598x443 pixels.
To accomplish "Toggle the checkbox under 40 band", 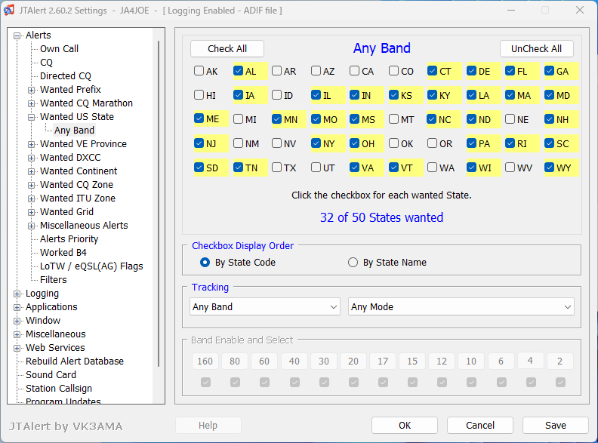I will tap(294, 382).
